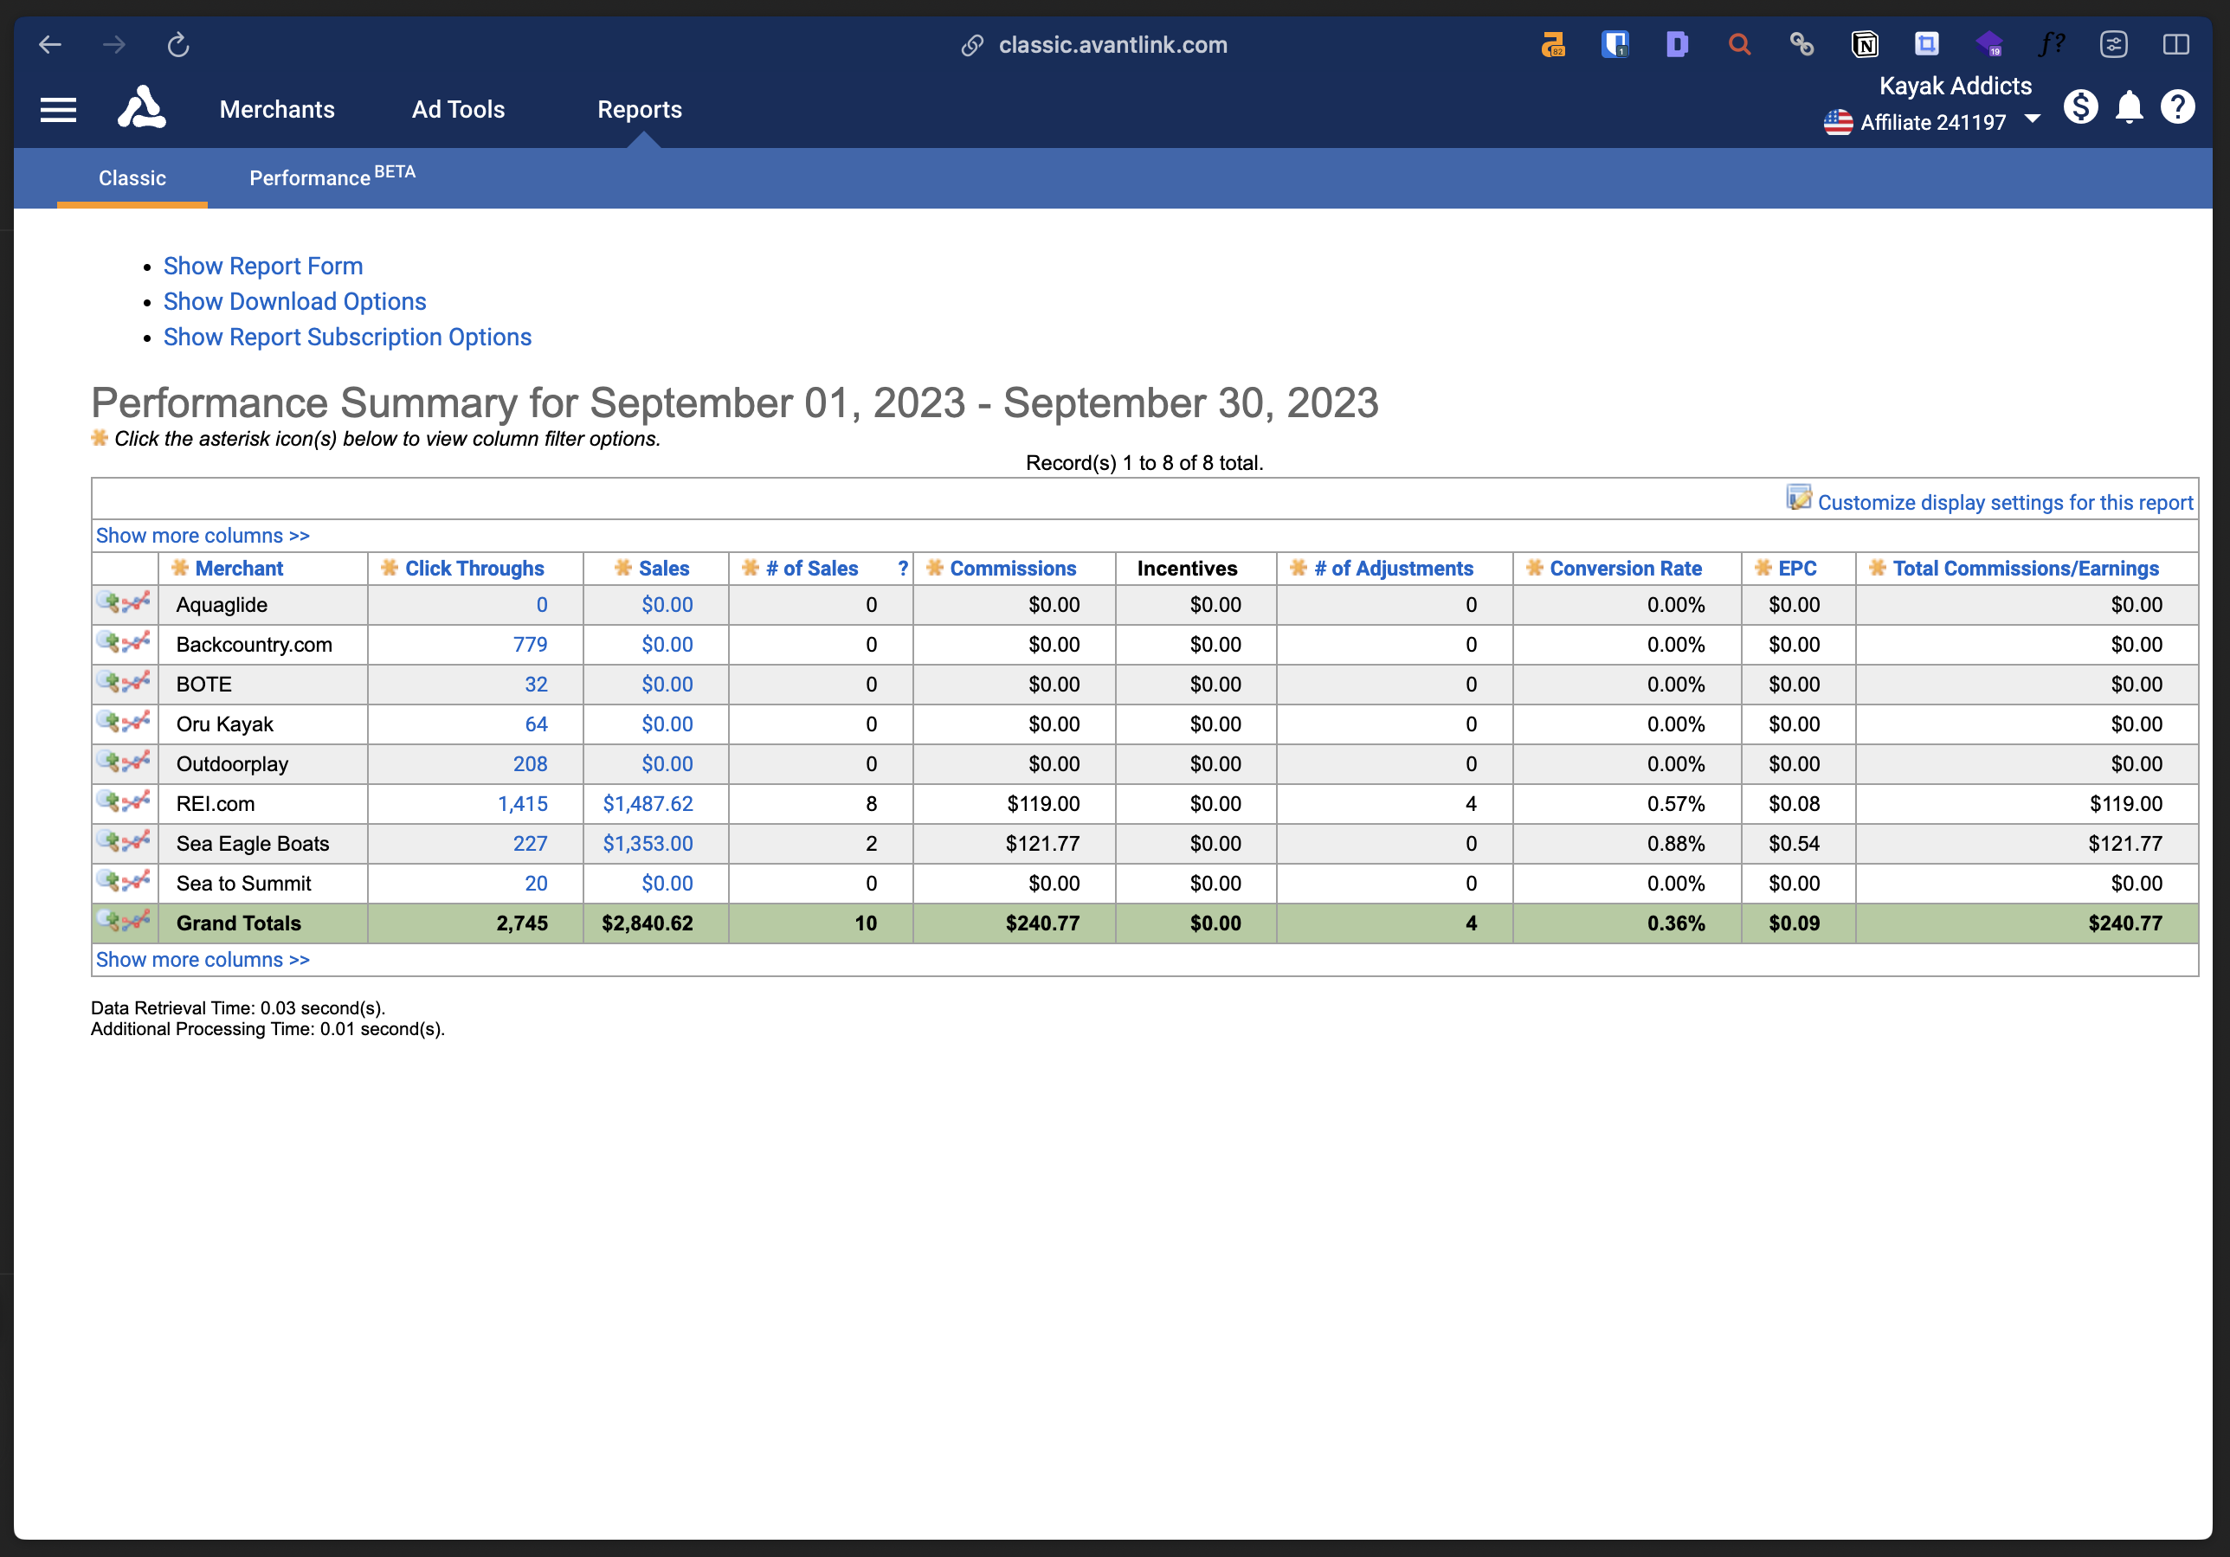Click the US flag icon beside Affiliate 241197
This screenshot has height=1557, width=2230.
[x=1838, y=122]
